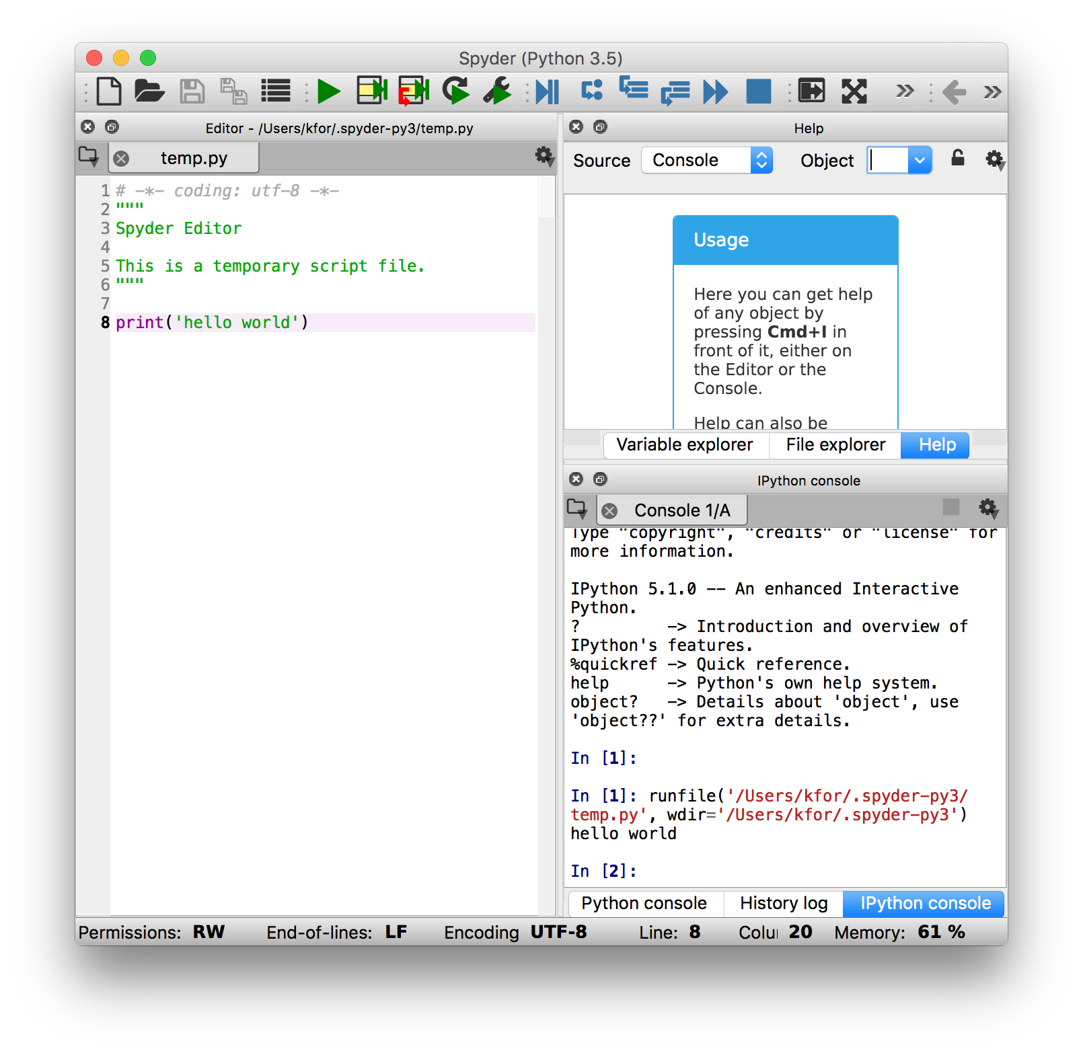Select the IPython console bottom tab
The width and height of the screenshot is (1083, 1053).
pos(925,903)
